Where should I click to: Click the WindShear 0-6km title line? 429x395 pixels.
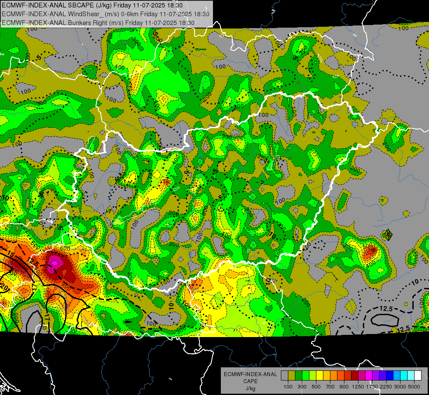click(x=105, y=14)
